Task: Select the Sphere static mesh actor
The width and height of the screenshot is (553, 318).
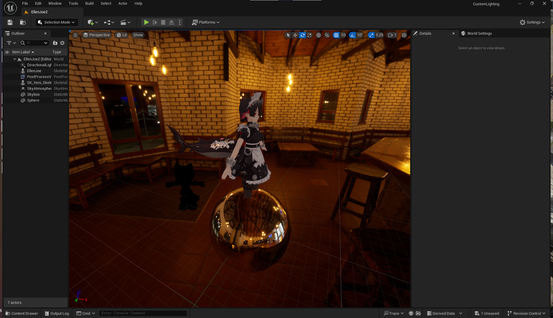Action: (35, 100)
